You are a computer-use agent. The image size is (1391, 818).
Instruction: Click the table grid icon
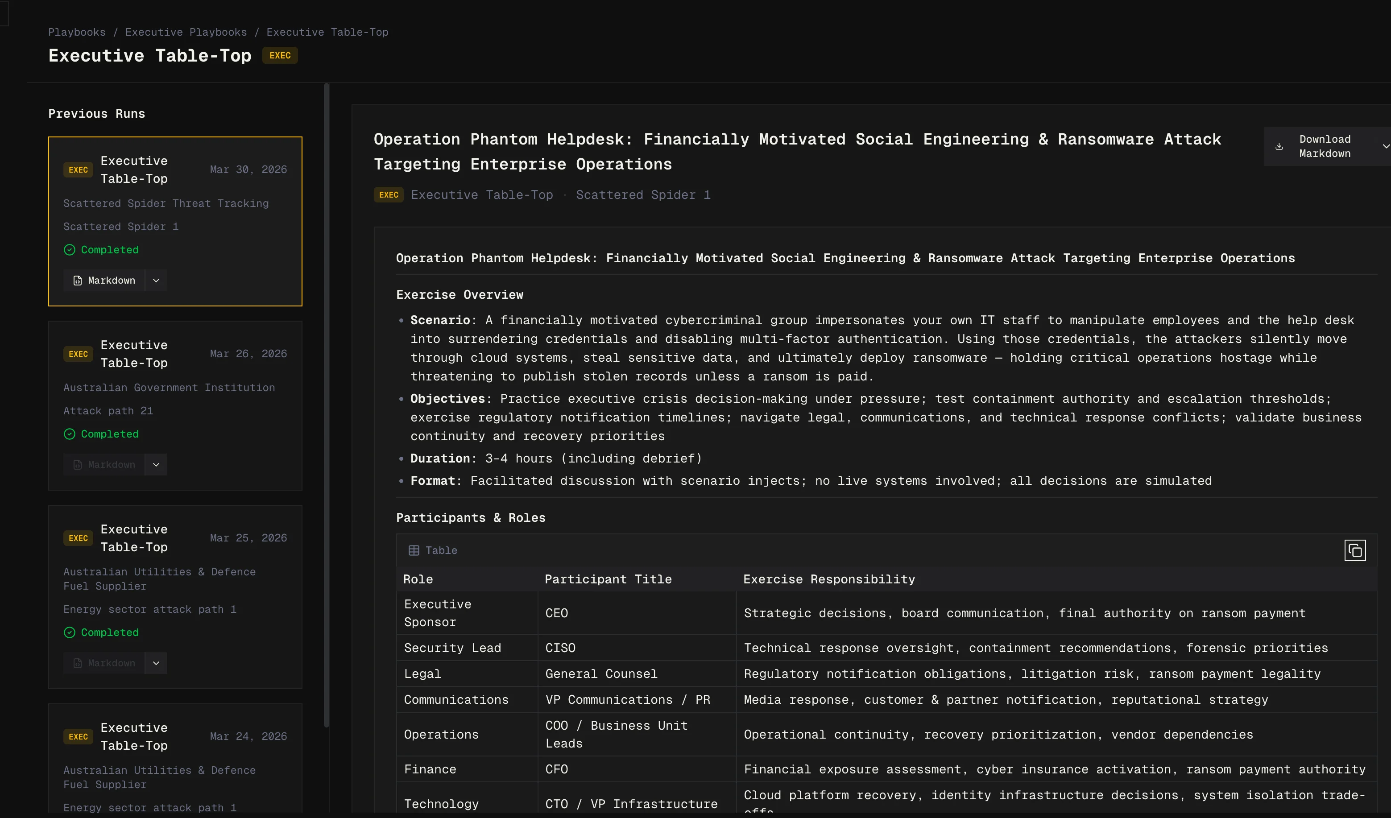click(x=414, y=550)
